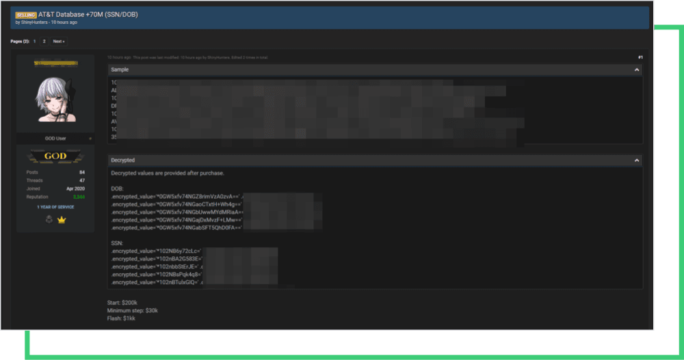Click the Next » pagination button
The width and height of the screenshot is (684, 360).
pyautogui.click(x=59, y=42)
